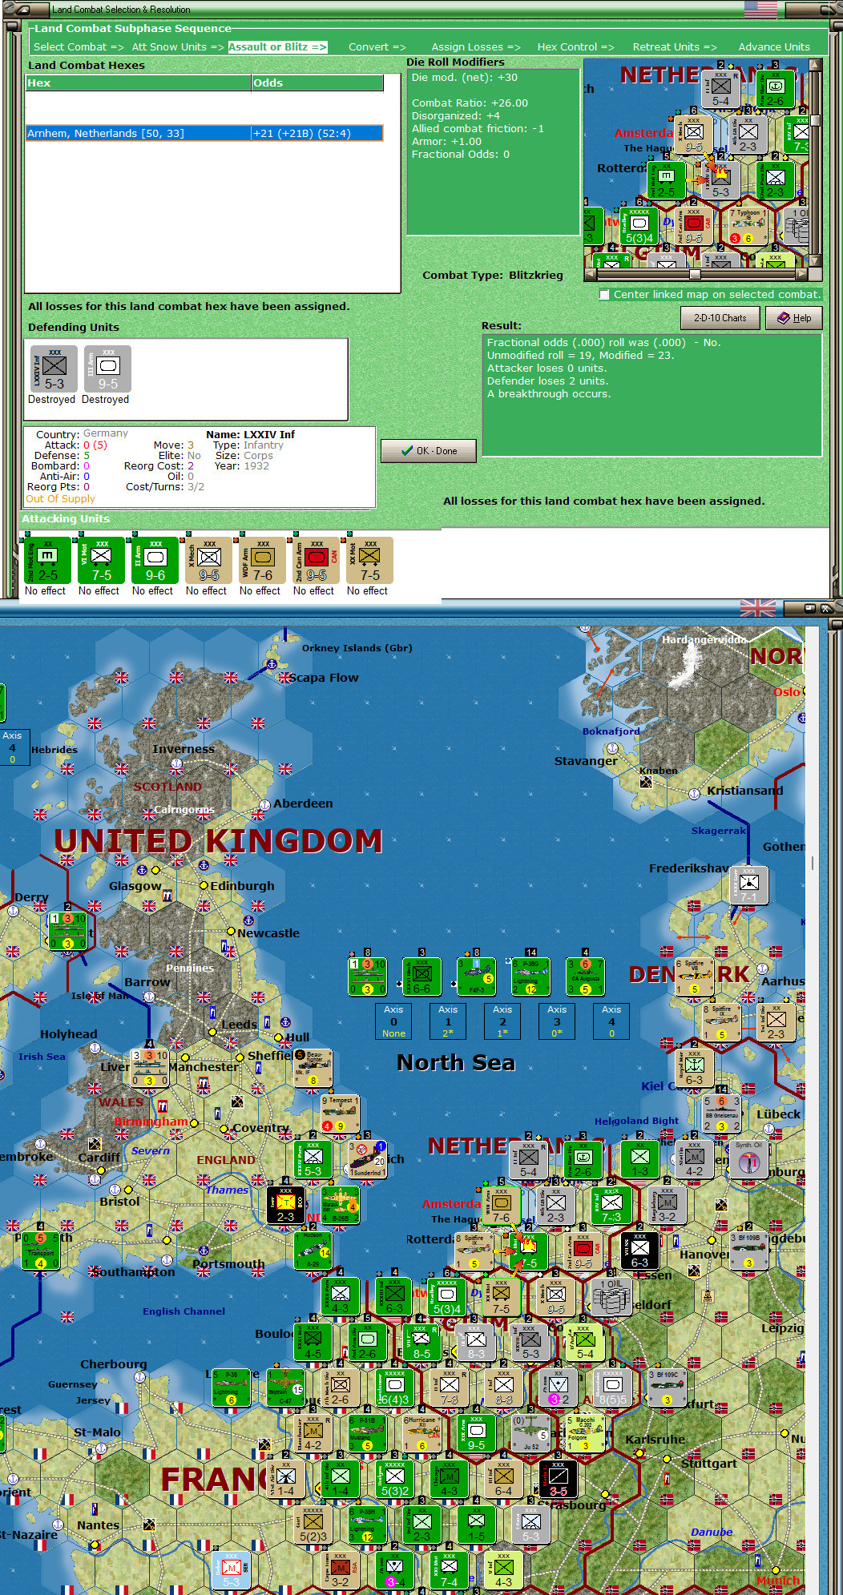Click the OK - Done button
This screenshot has width=843, height=1595.
pyautogui.click(x=429, y=451)
